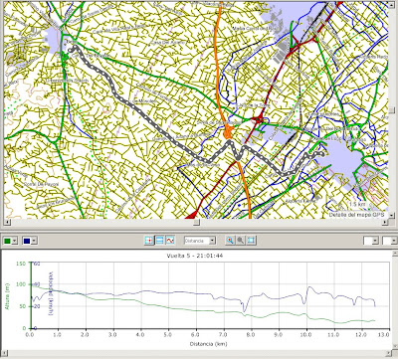Click the map's left scroll arrow
The height and width of the screenshot is (359, 398).
[8, 222]
